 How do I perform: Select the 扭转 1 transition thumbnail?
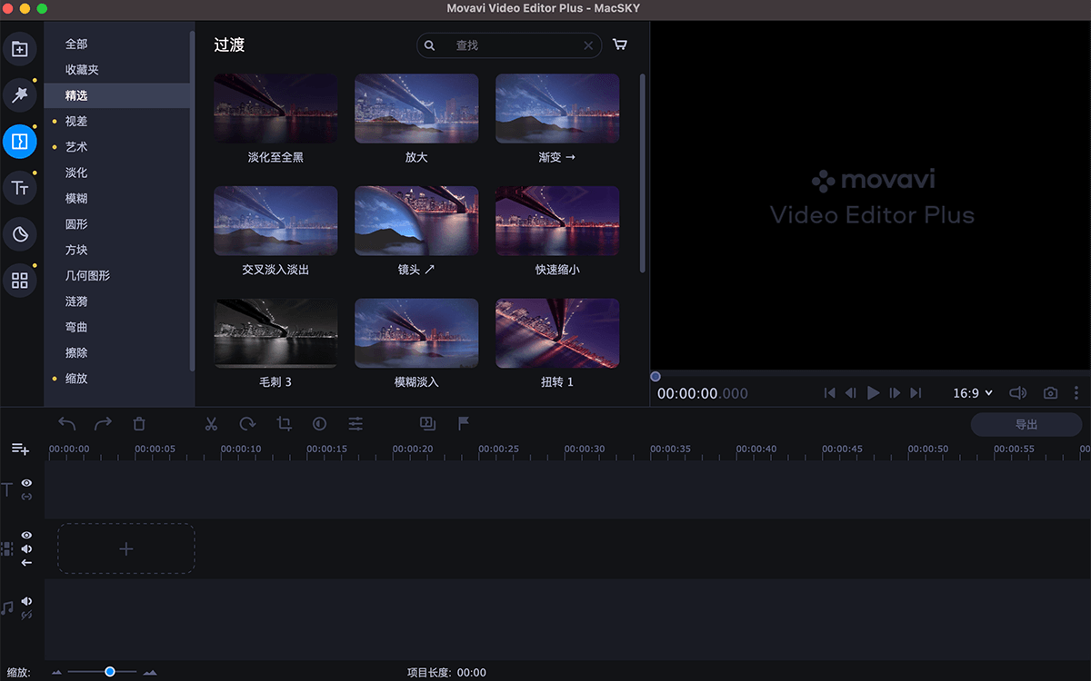coord(557,333)
